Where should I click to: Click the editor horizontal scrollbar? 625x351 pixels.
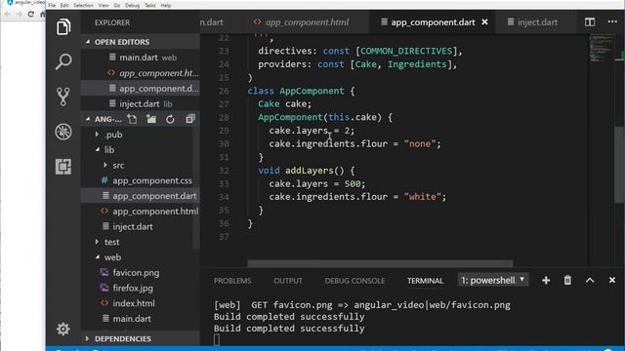380,263
